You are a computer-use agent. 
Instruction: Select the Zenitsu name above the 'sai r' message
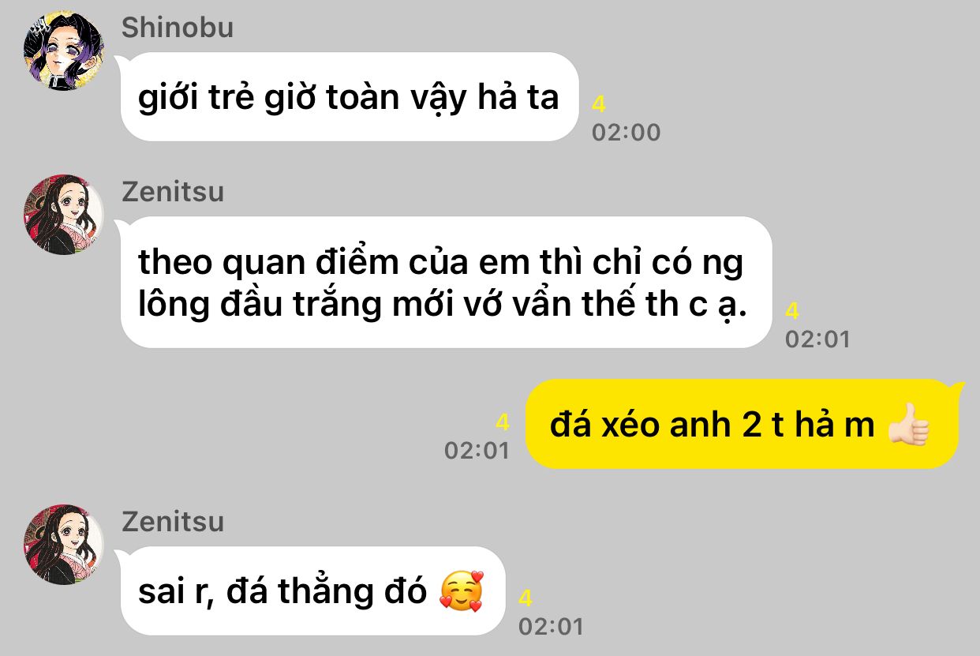(173, 522)
